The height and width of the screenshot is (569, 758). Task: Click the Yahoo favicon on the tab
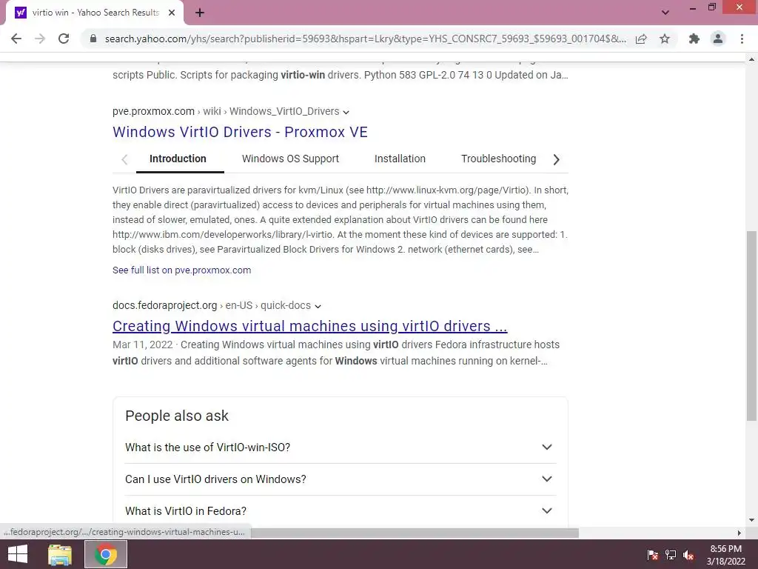(20, 13)
